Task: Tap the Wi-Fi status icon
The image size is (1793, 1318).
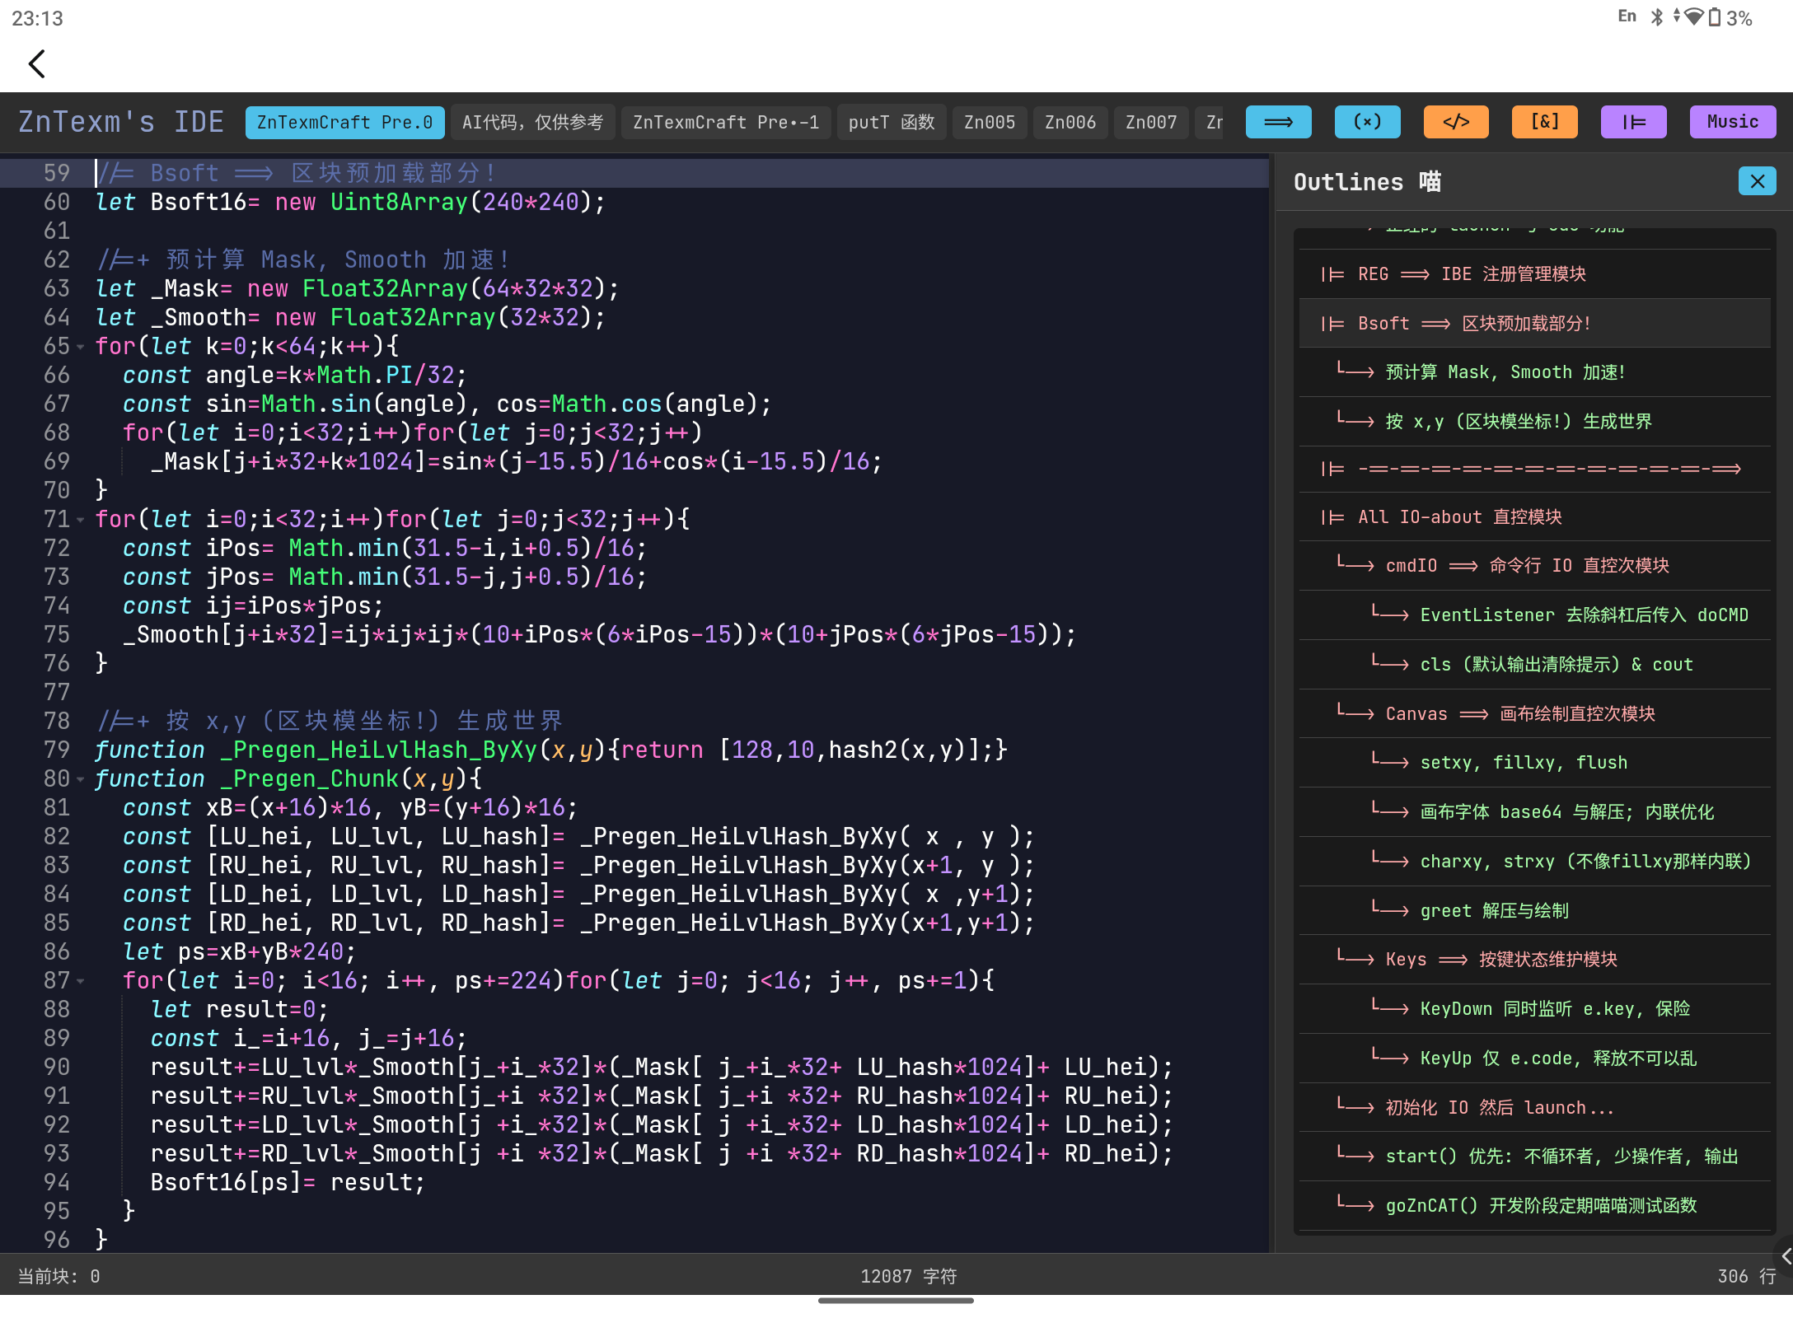Action: (1693, 17)
